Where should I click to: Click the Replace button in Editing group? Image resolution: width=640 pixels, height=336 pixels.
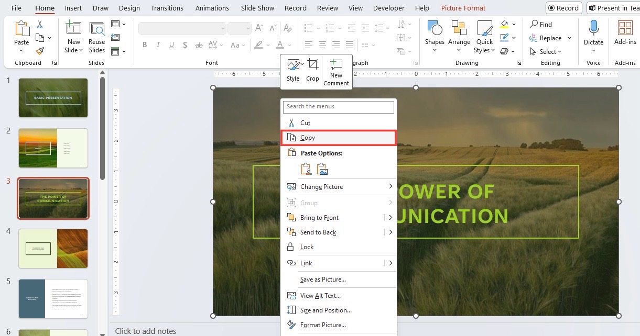pos(550,38)
